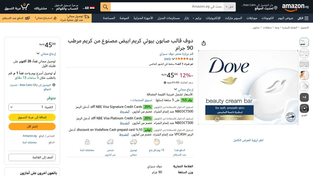Click the ships from Amazon box icon

110,142
